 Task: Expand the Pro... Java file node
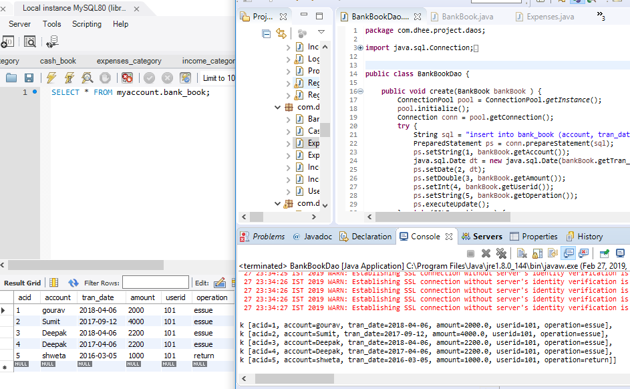288,71
